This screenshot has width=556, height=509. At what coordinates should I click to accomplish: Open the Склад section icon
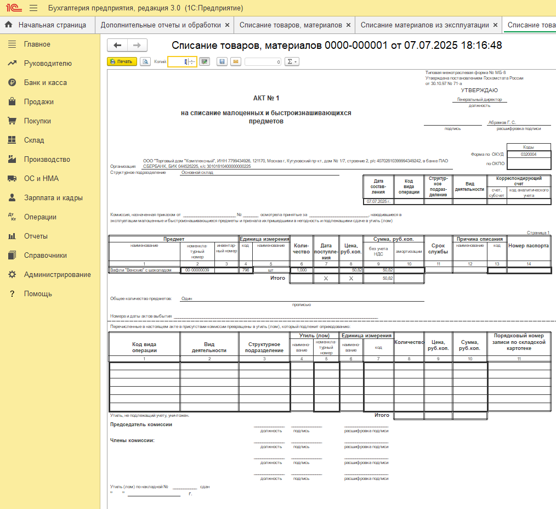point(12,140)
